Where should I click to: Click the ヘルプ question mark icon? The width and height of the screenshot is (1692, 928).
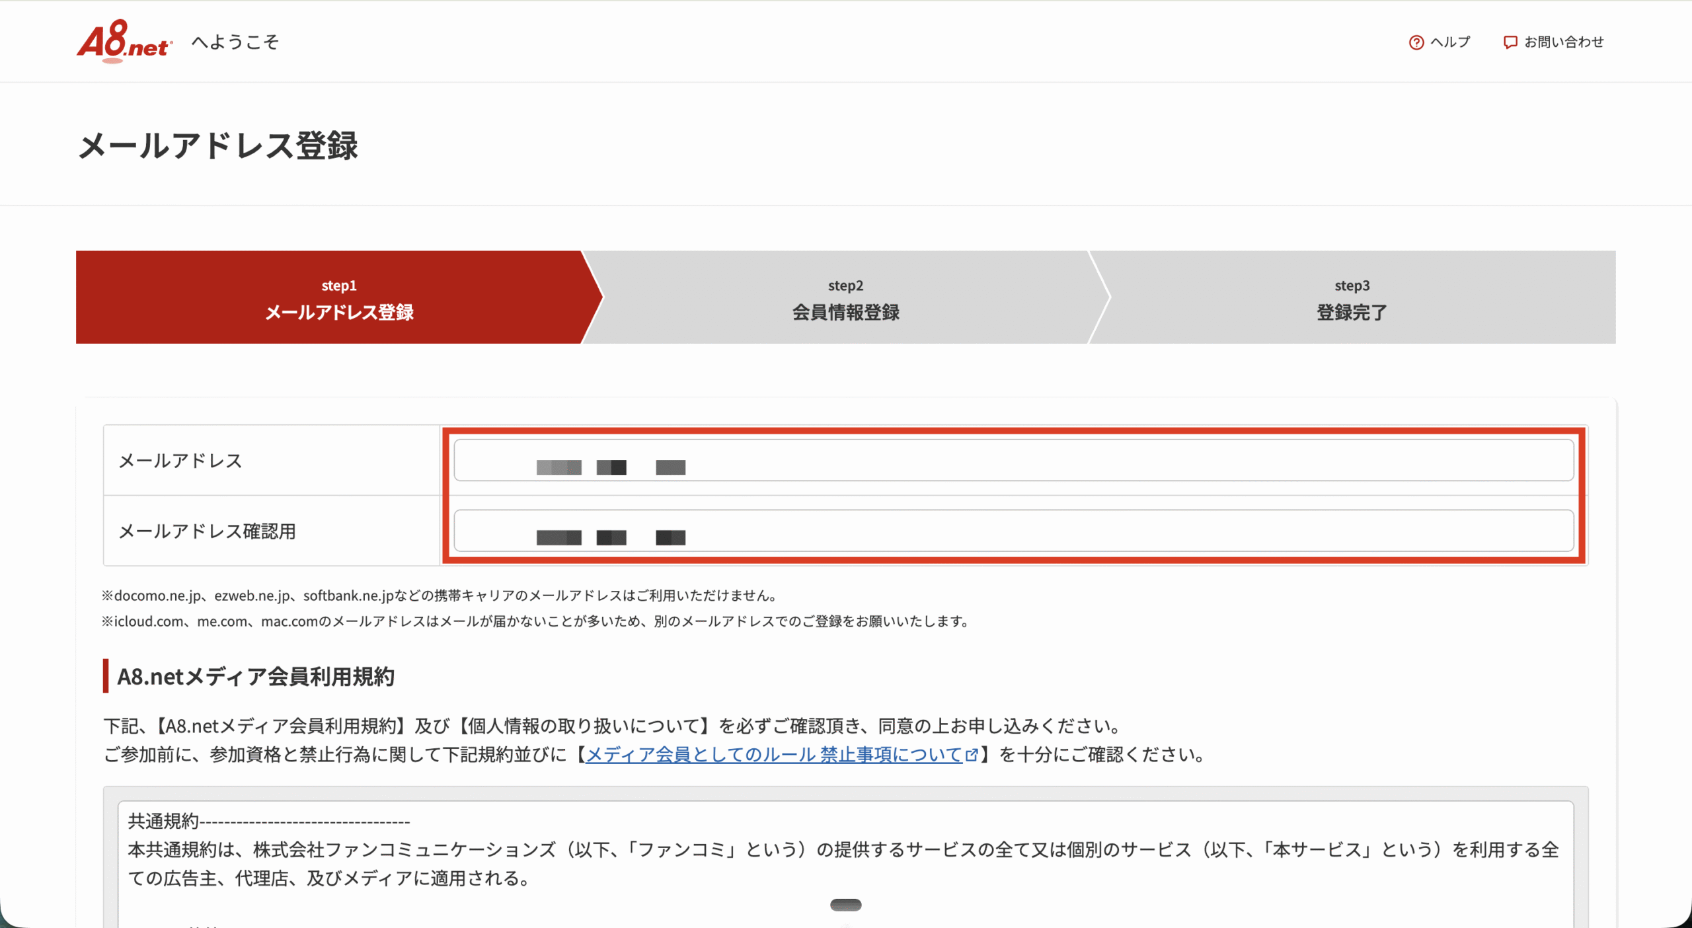(1416, 42)
